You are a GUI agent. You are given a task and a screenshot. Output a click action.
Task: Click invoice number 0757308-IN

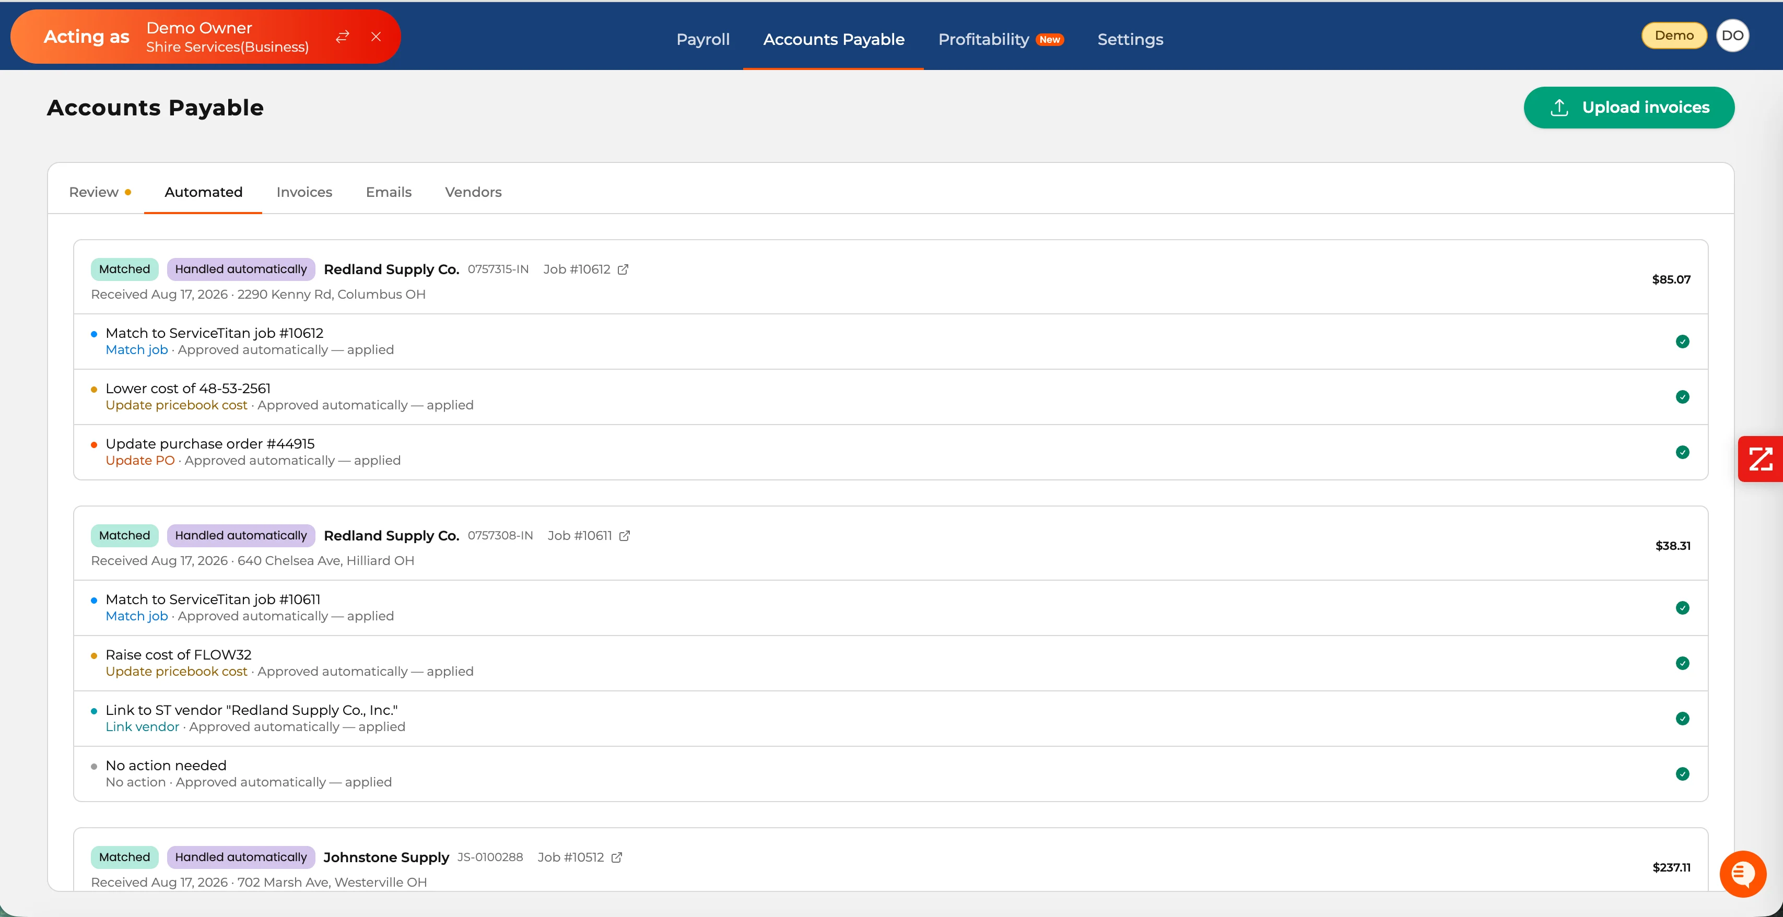click(x=500, y=536)
